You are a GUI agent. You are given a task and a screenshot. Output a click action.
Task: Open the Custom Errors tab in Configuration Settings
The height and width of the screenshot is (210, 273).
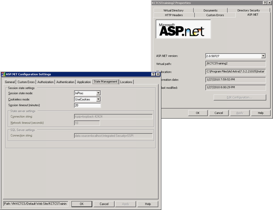coord(26,82)
